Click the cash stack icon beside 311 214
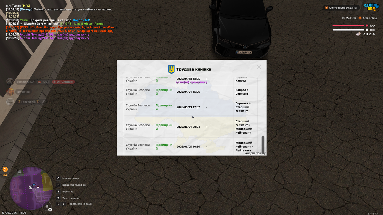 click(x=358, y=34)
